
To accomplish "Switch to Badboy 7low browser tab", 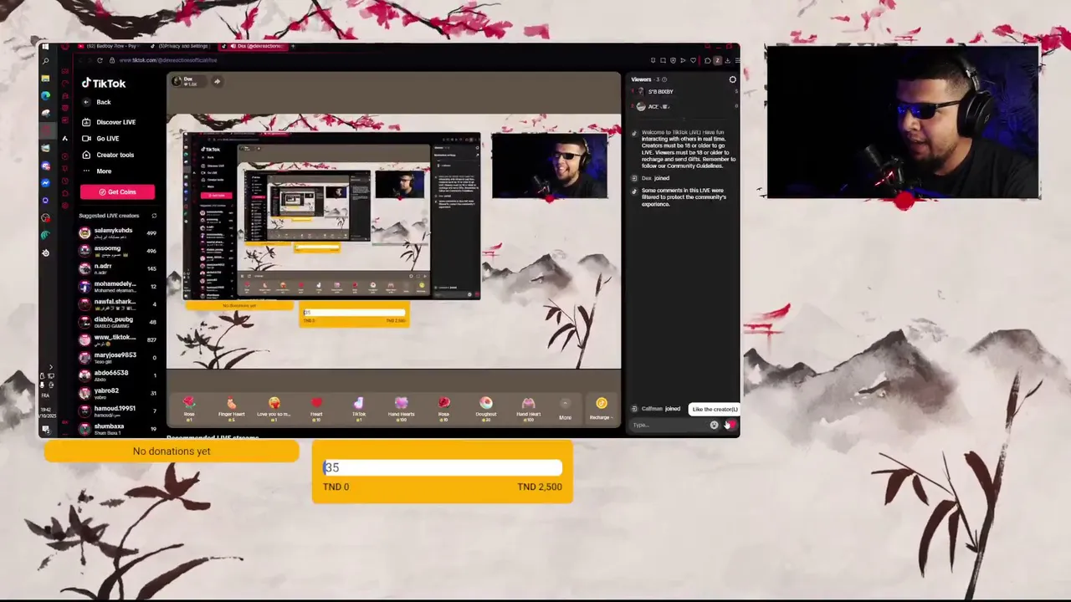I will [109, 46].
